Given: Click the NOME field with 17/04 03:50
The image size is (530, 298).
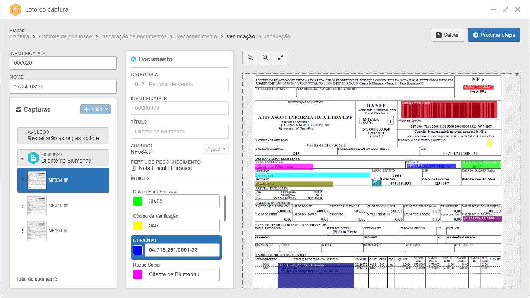Looking at the screenshot, I should click(x=63, y=87).
